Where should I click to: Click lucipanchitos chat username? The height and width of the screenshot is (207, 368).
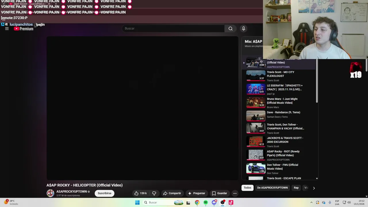point(21,24)
